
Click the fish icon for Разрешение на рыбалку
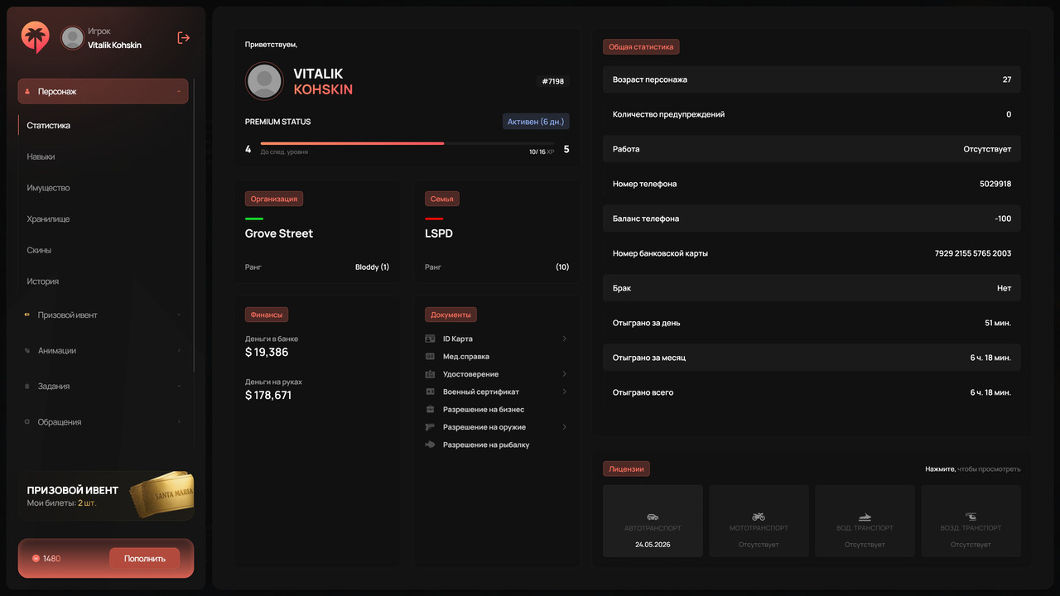coord(430,445)
